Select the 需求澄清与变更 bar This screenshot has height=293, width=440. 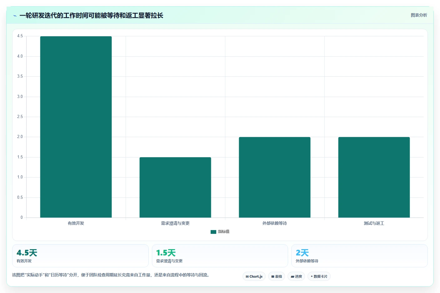[x=175, y=187]
